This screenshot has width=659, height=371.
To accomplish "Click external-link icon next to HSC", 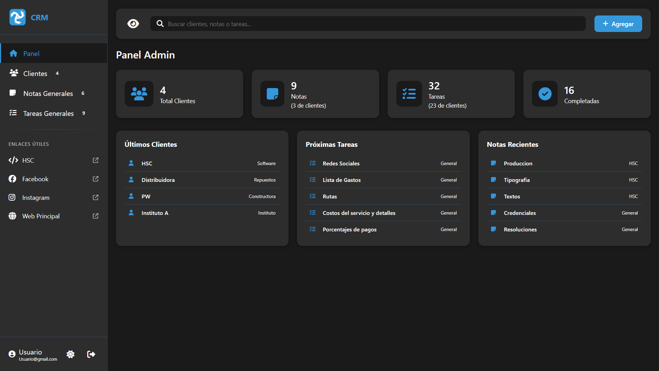I will pyautogui.click(x=95, y=160).
